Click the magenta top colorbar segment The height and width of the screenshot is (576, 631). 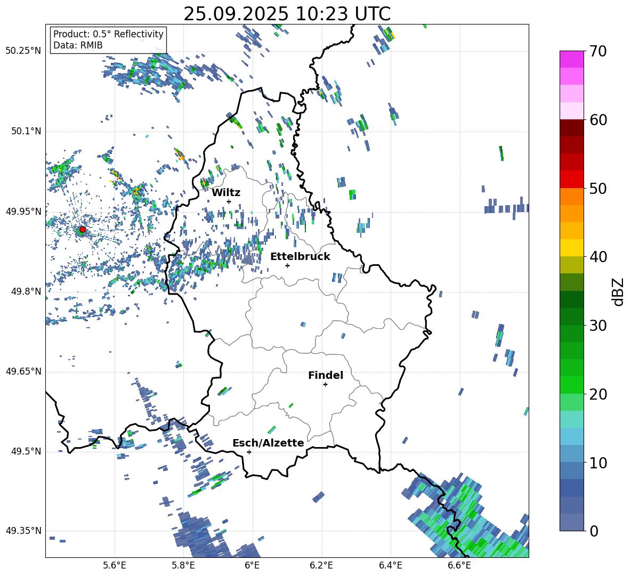tap(571, 59)
